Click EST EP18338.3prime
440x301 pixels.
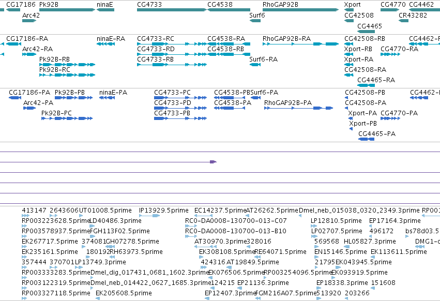pyautogui.click(x=342, y=282)
